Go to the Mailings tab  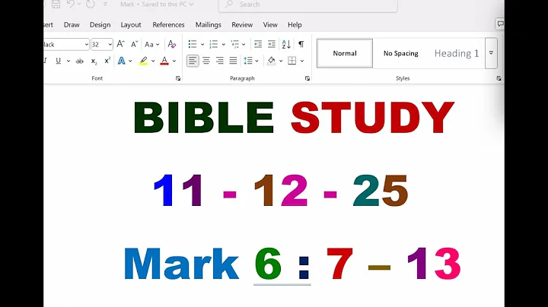208,25
